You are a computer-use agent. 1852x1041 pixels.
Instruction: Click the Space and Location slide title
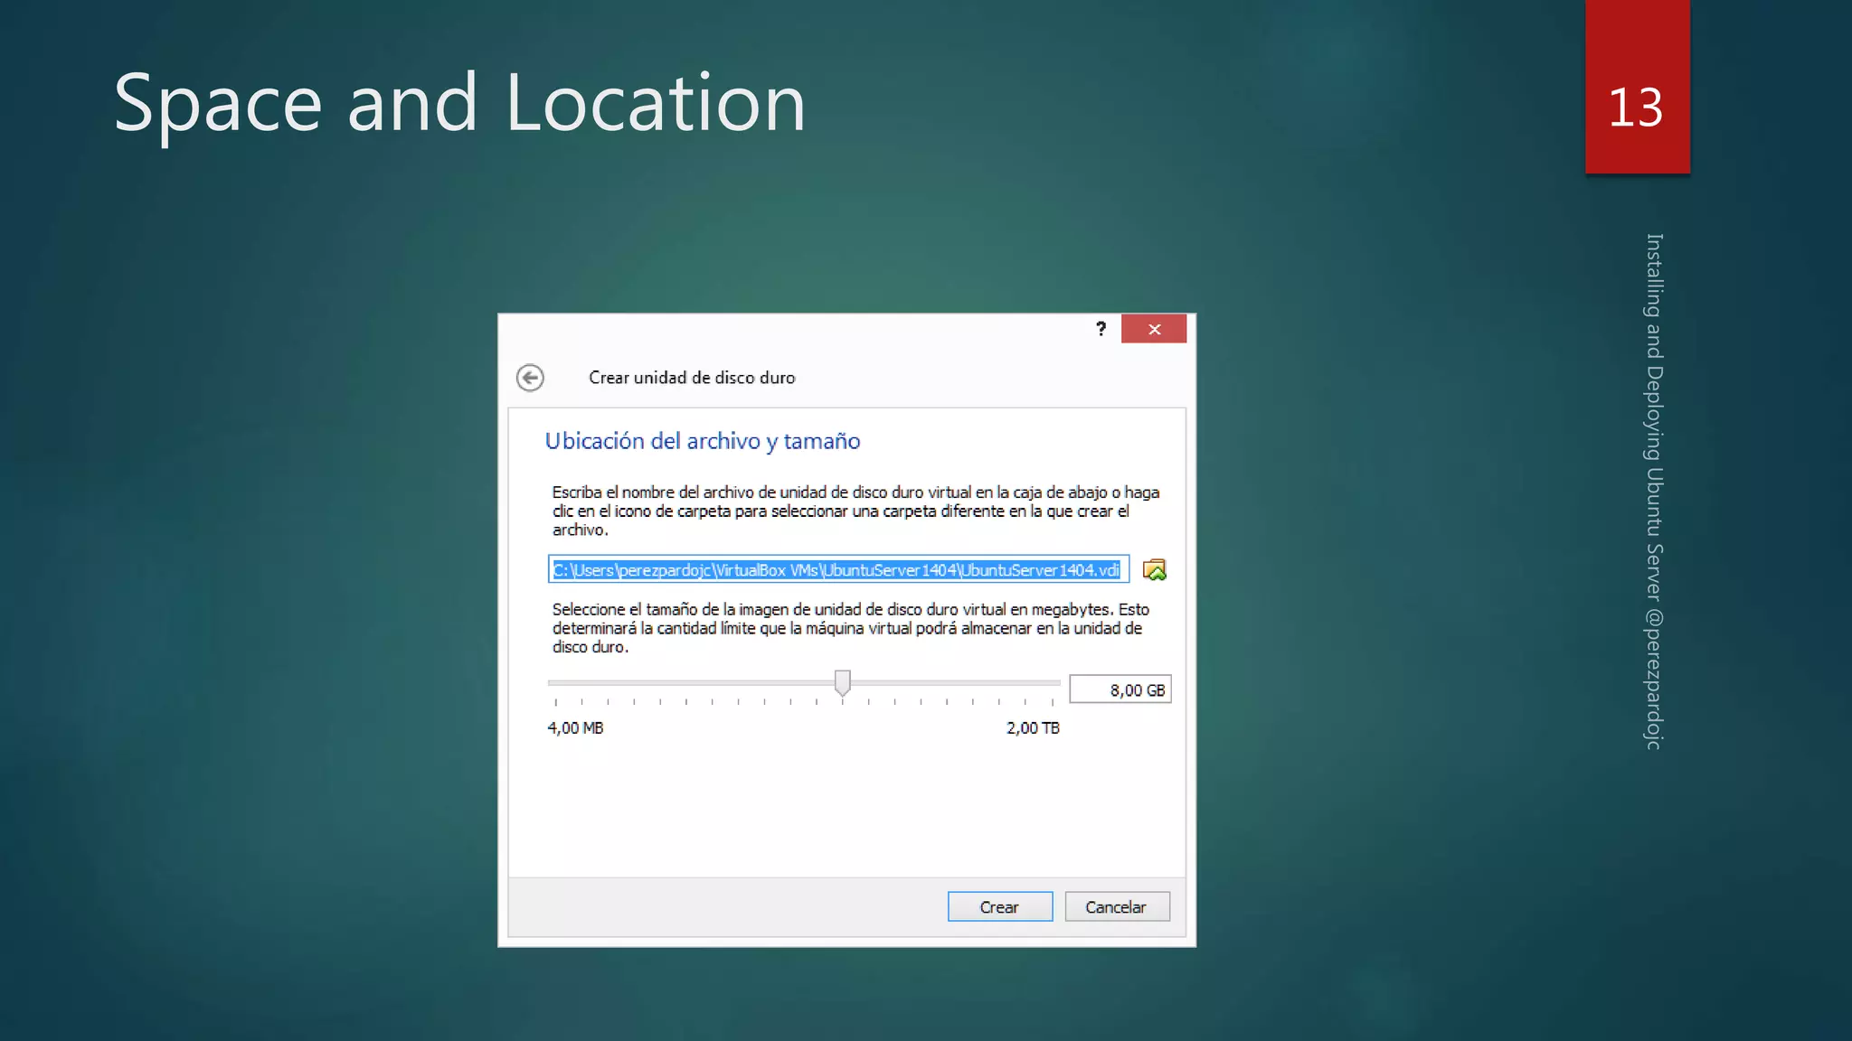459,104
